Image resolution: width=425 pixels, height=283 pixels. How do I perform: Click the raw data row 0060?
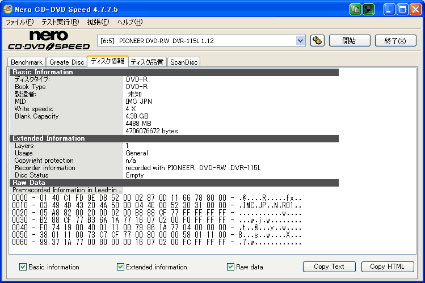[157, 242]
